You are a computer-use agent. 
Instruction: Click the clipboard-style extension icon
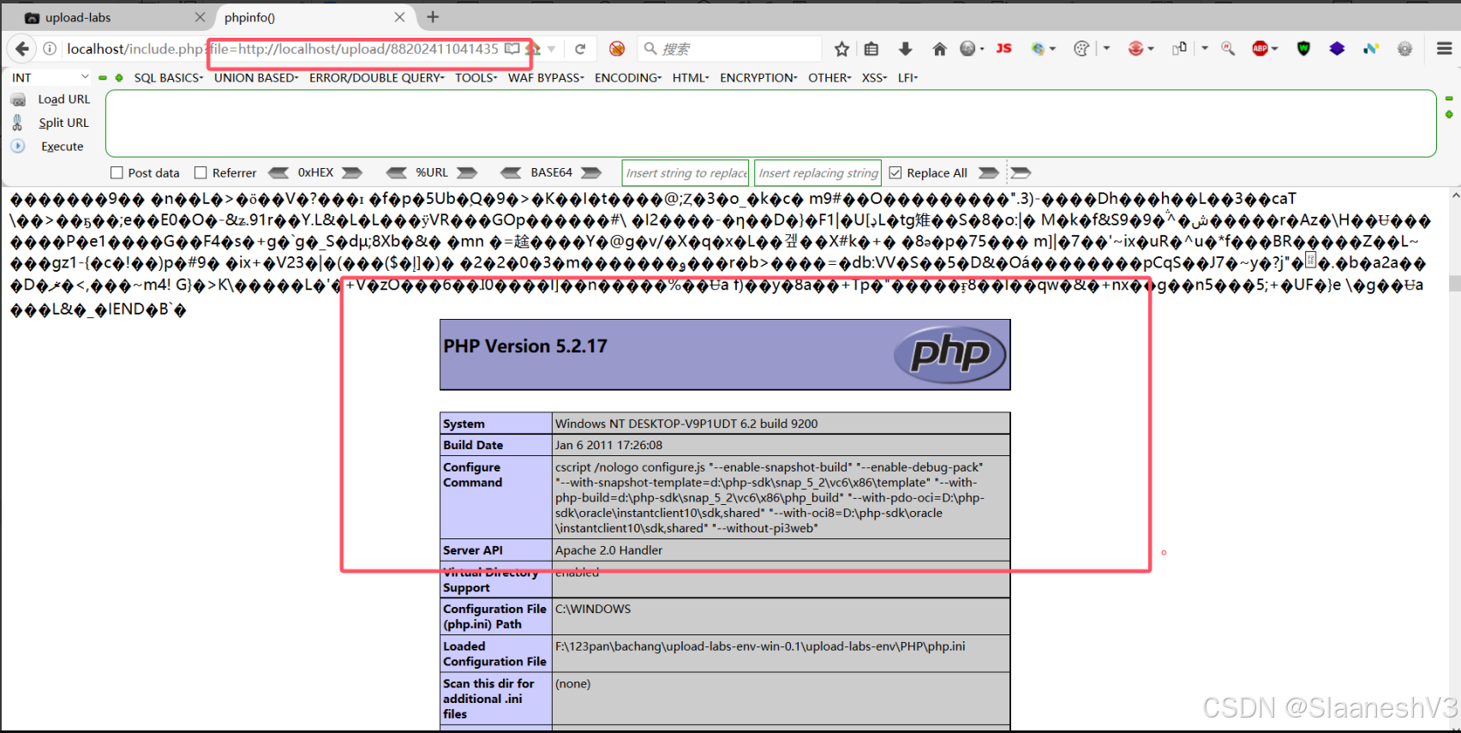tap(1180, 49)
